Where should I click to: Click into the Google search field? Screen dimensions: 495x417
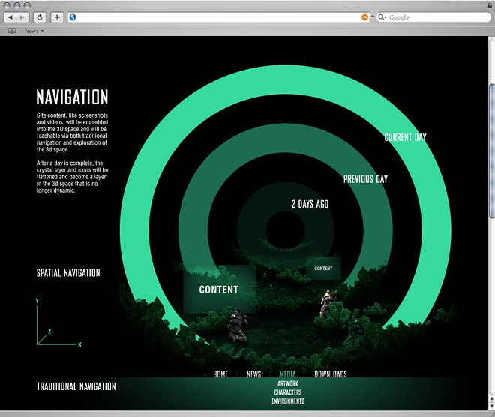coord(431,16)
